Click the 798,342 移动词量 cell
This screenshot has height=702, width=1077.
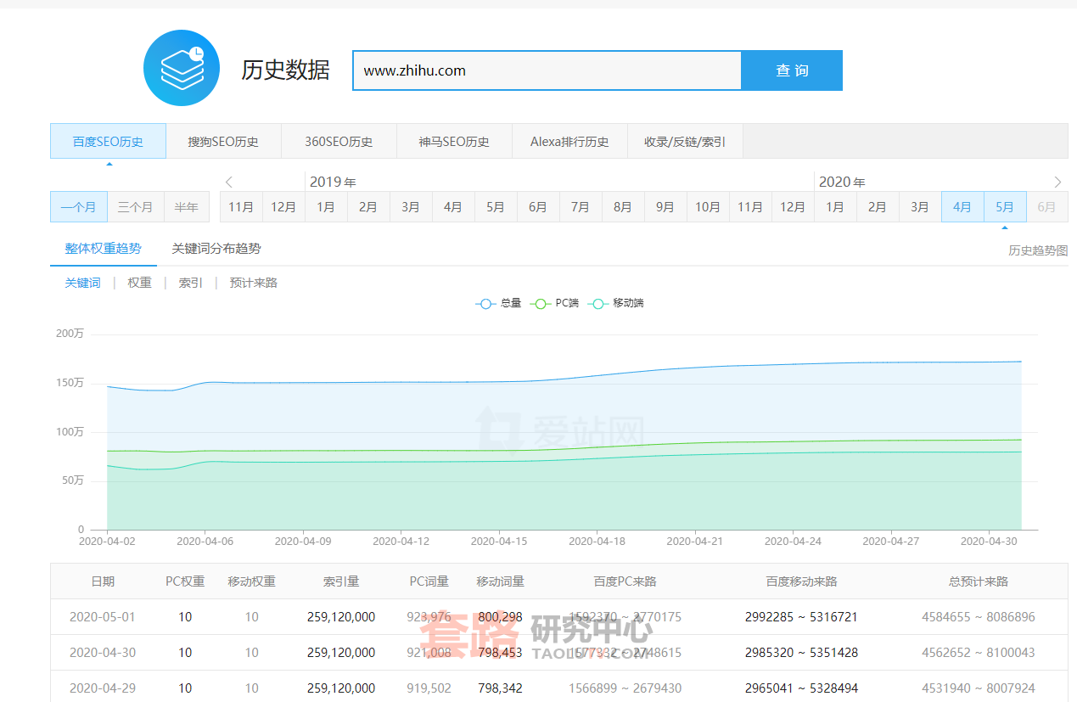click(x=501, y=688)
